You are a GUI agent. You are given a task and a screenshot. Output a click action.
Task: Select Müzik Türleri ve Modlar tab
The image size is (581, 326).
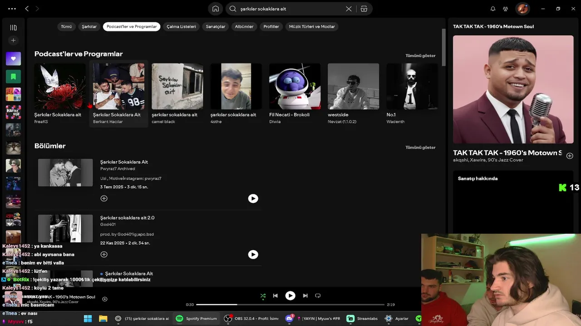click(312, 27)
